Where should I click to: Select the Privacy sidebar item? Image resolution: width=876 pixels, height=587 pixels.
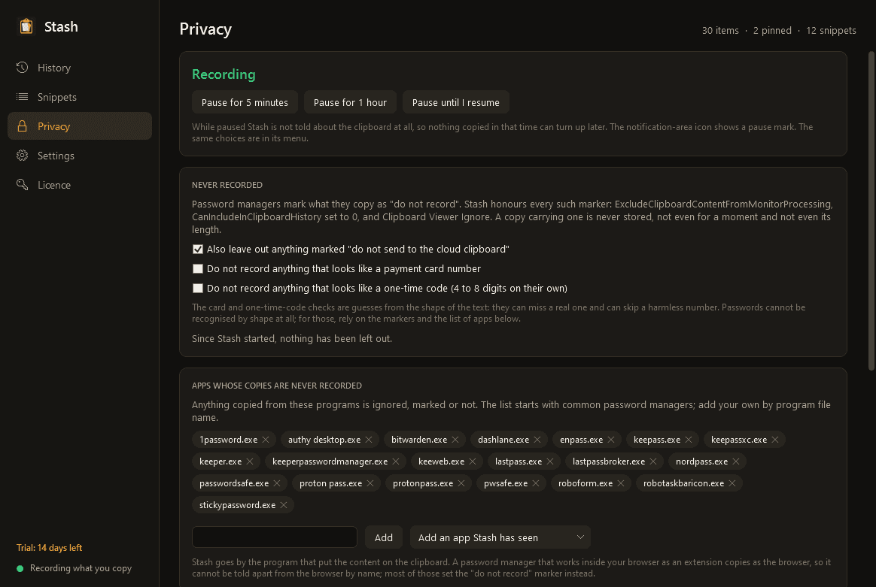79,126
